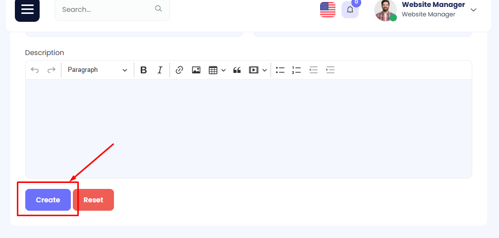This screenshot has height=238, width=499.
Task: Insert an image via the image icon
Action: tap(196, 70)
